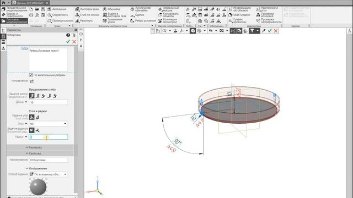Select the Обечайка tool

[x=111, y=9]
